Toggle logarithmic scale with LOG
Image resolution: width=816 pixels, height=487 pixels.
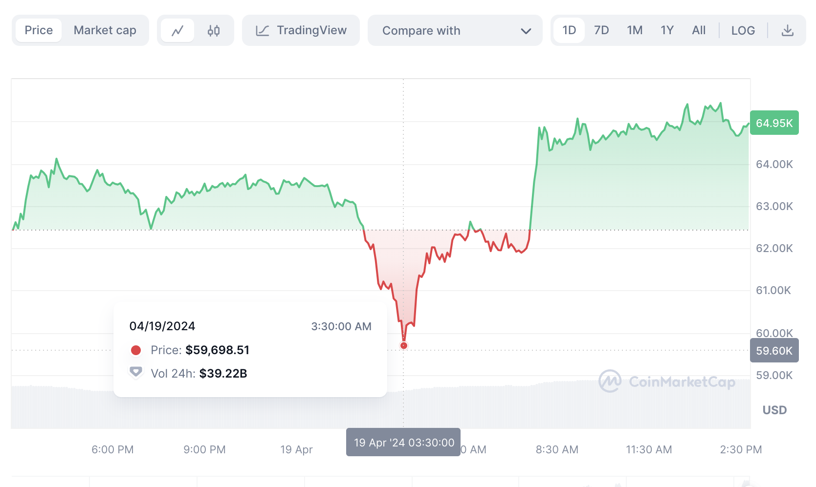pos(743,30)
